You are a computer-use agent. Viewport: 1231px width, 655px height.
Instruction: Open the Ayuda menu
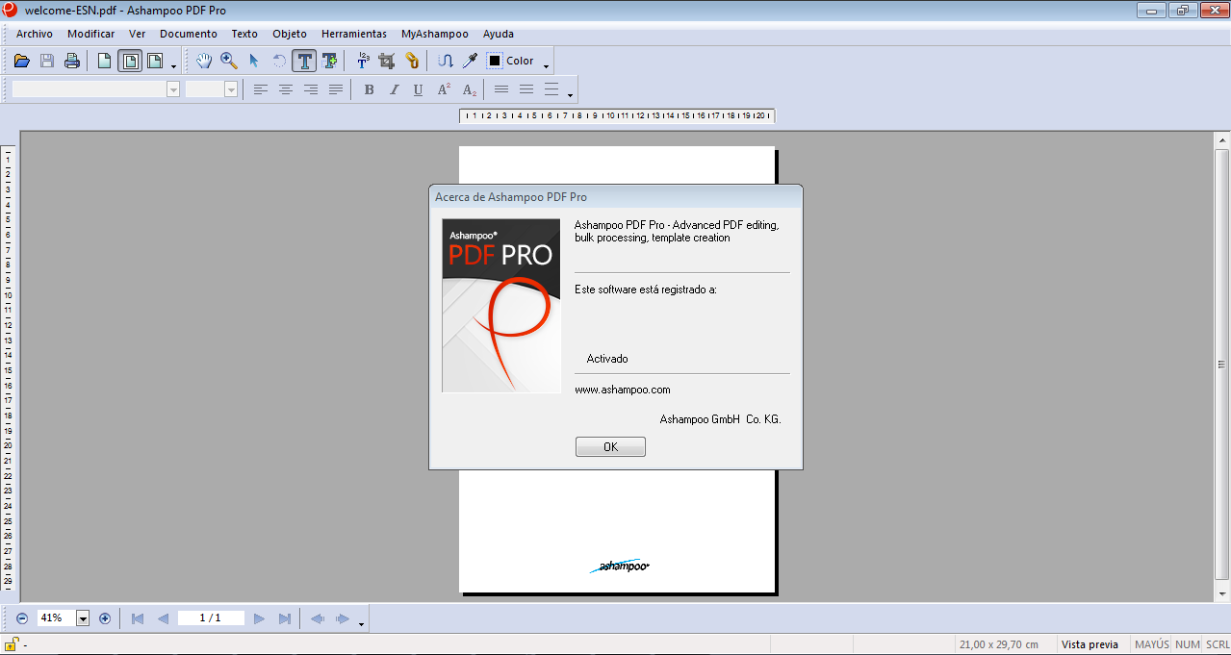pos(499,34)
